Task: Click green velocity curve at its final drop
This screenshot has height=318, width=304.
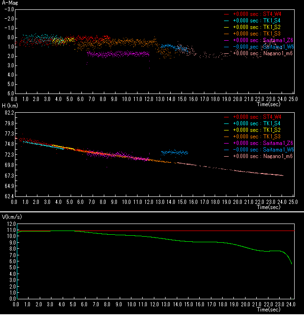Action: tap(290, 259)
